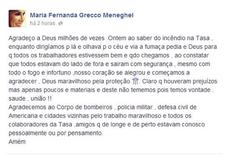Click the phrase 'saude , união !!'
This screenshot has height=161, width=229.
coord(30,99)
